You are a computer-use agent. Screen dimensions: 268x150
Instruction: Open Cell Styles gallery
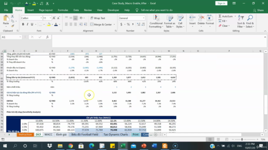coord(180,21)
